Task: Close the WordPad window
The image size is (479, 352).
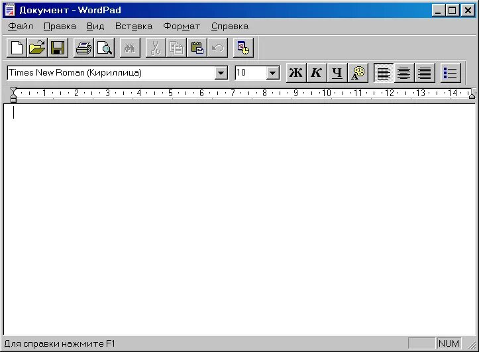Action: pyautogui.click(x=468, y=11)
